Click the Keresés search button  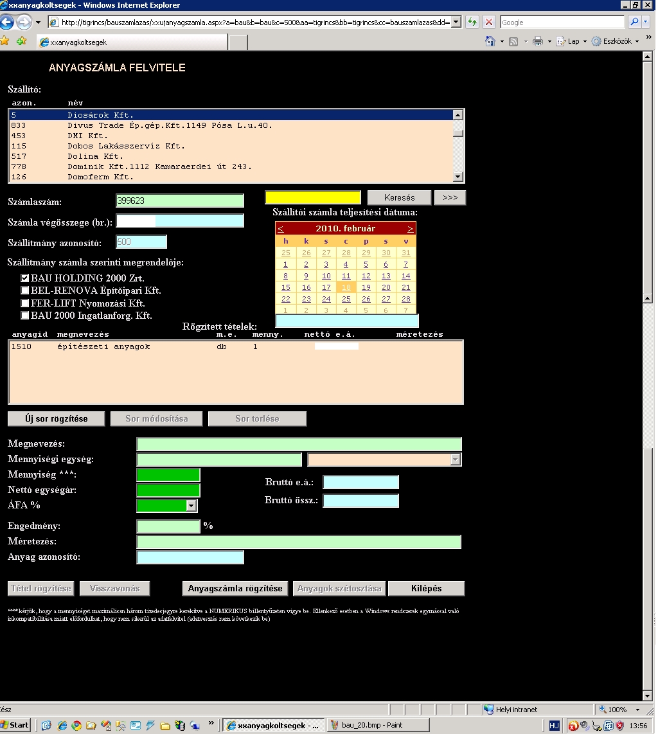(x=399, y=197)
